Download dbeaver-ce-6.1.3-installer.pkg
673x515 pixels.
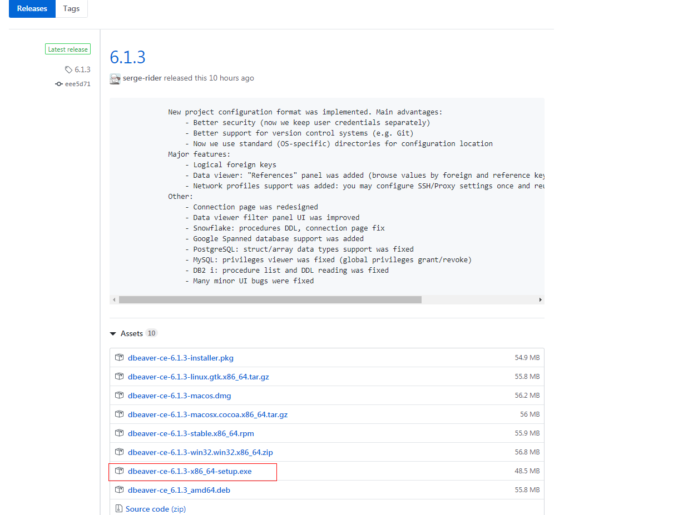181,358
